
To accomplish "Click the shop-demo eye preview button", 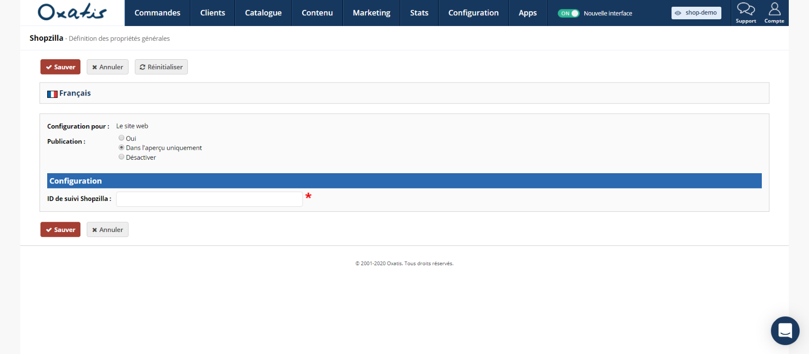I will coord(696,13).
